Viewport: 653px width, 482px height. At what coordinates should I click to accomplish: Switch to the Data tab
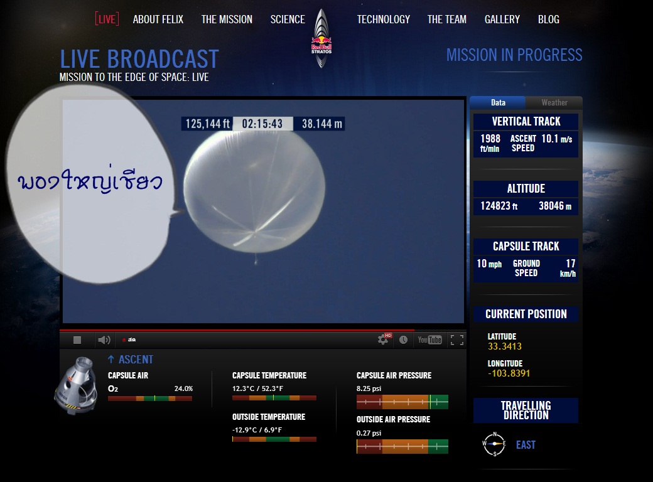coord(498,102)
